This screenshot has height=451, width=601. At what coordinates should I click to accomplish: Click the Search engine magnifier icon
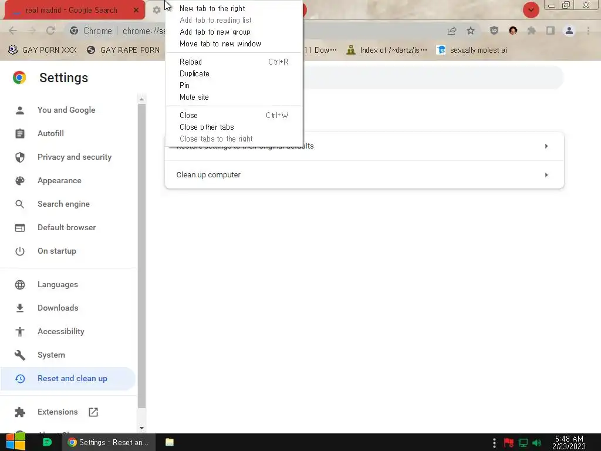(20, 204)
